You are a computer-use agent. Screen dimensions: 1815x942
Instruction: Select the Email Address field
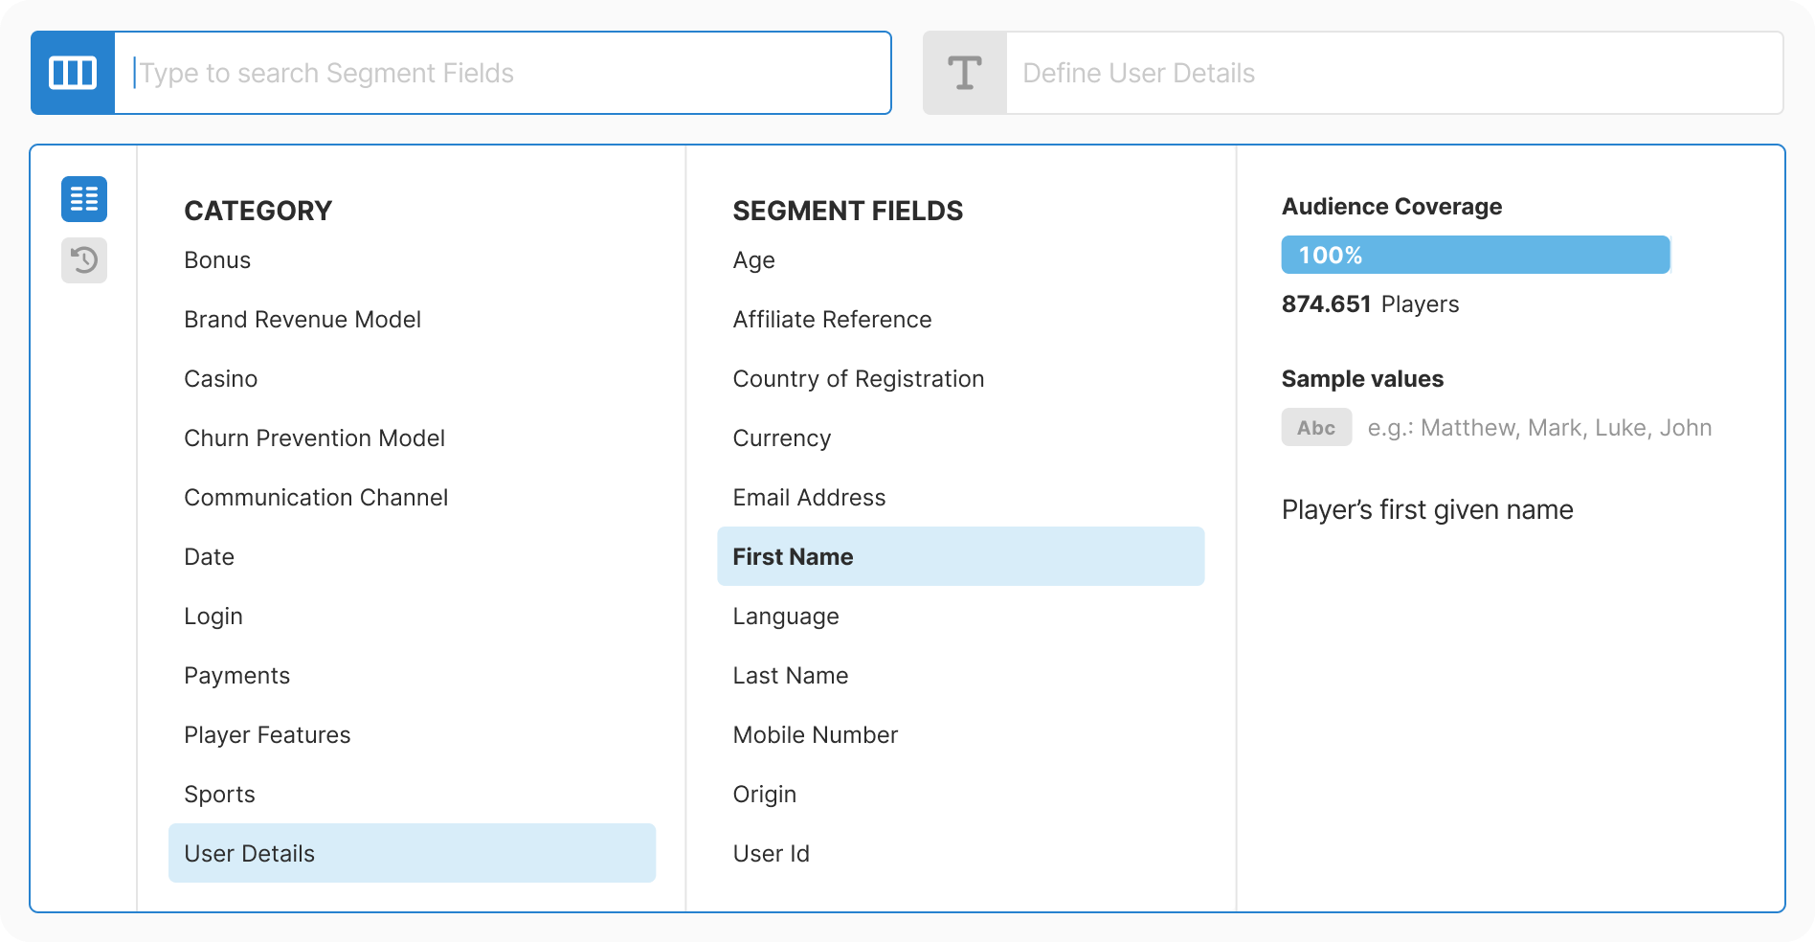click(809, 497)
